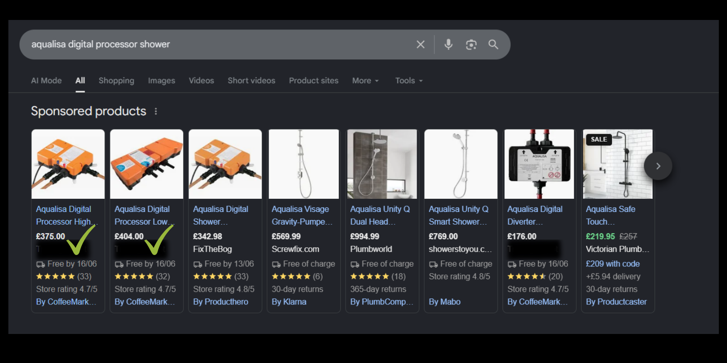The width and height of the screenshot is (727, 363).
Task: Click the £209 with code offer
Action: [612, 264]
